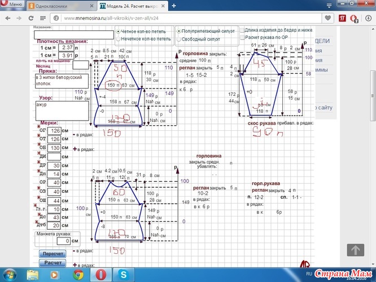Select 'Свободный силуэт' radio option

180,39
